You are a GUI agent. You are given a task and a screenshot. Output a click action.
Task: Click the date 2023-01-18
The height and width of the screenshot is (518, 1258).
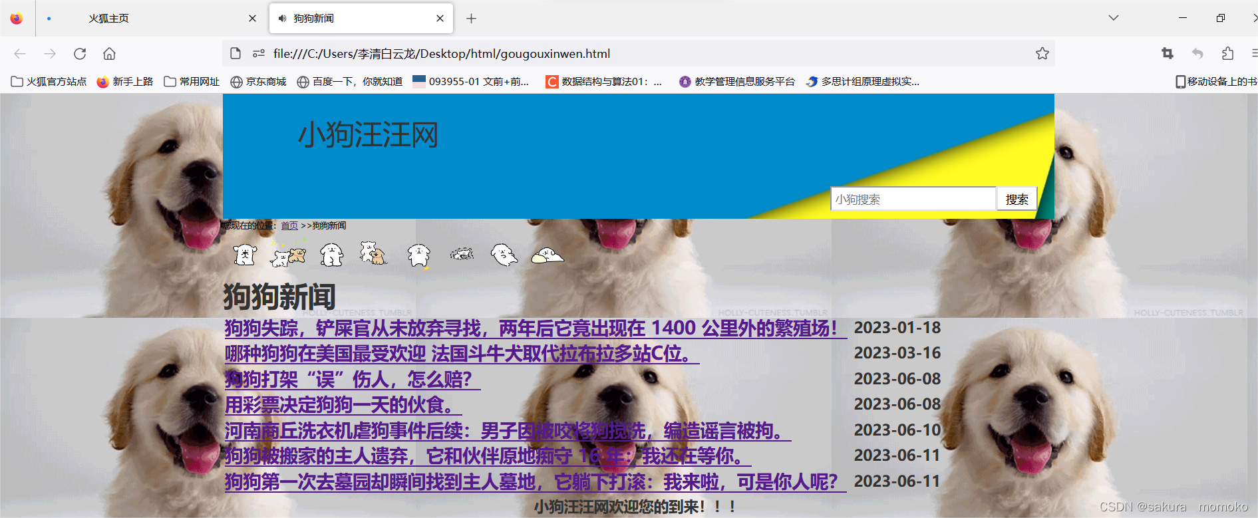(897, 328)
